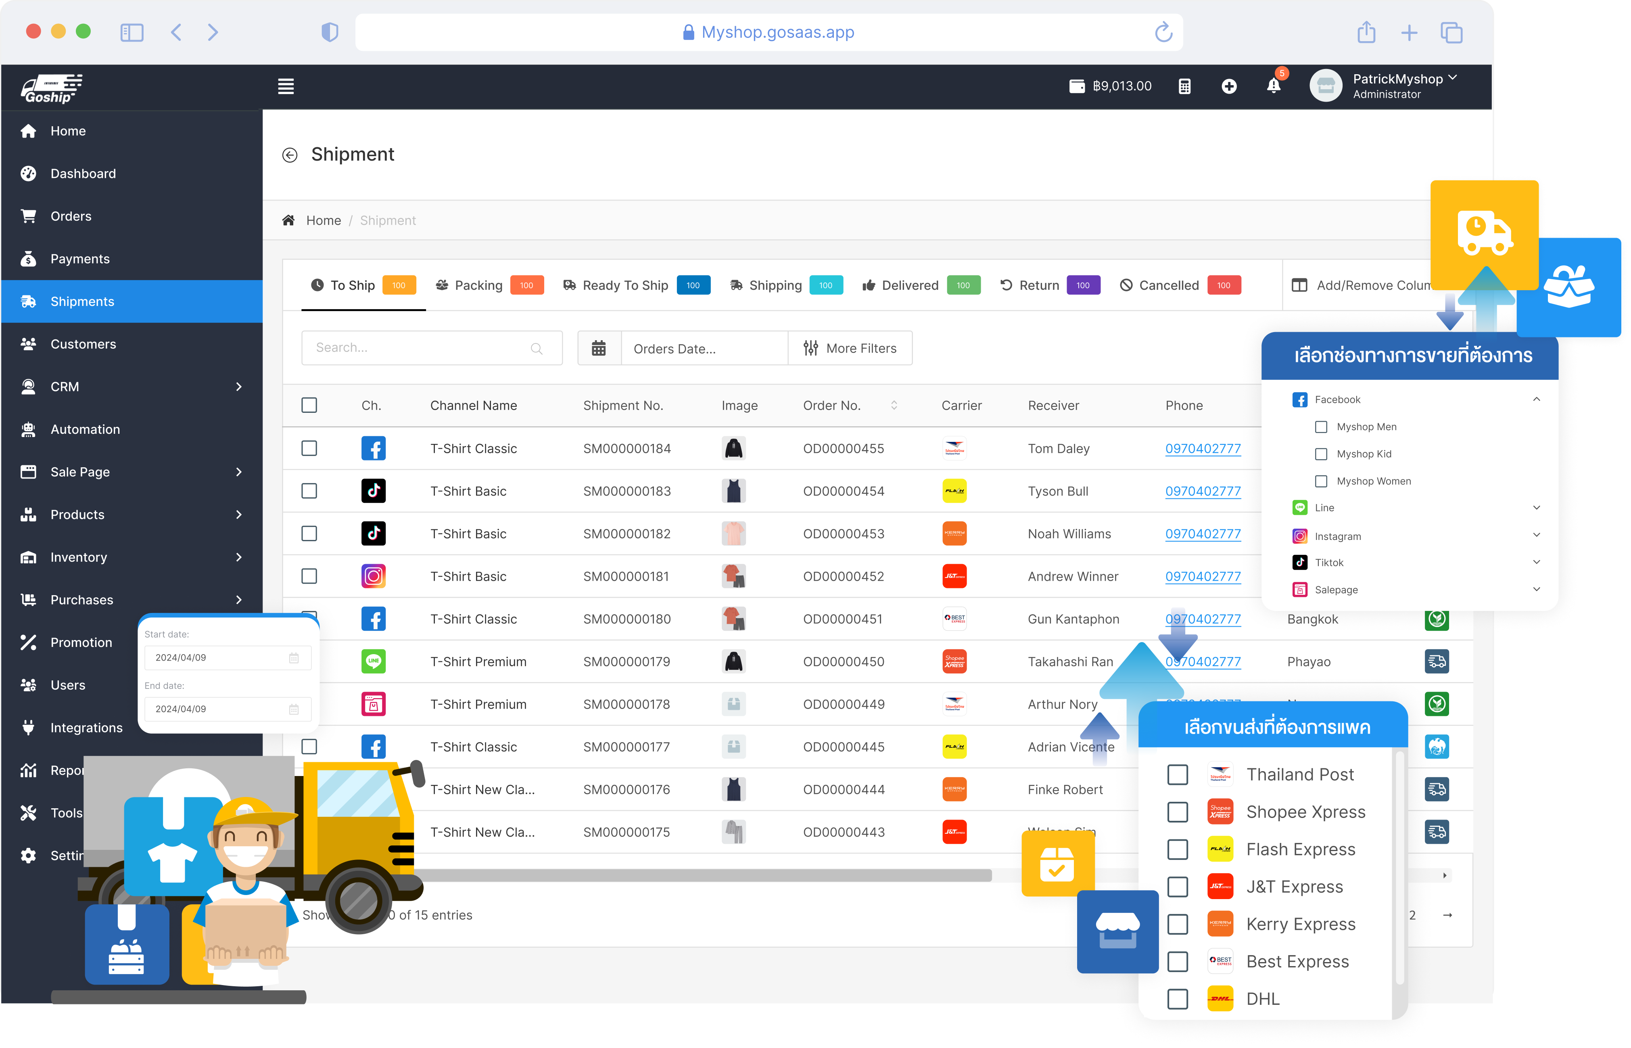Image resolution: width=1631 pixels, height=1048 pixels.
Task: Tick the checkbox for shipment SM000000183
Action: click(x=309, y=491)
